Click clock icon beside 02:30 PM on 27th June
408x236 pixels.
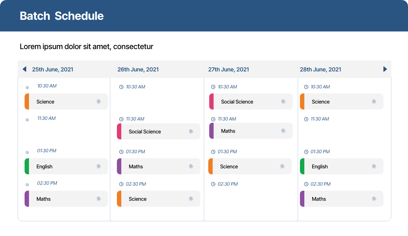click(x=213, y=184)
